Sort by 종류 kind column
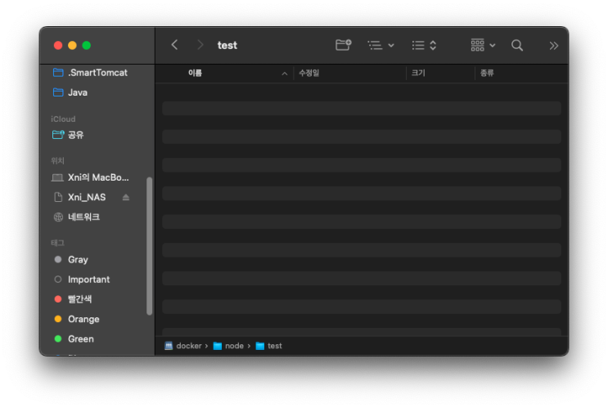The width and height of the screenshot is (608, 408). pyautogui.click(x=487, y=73)
